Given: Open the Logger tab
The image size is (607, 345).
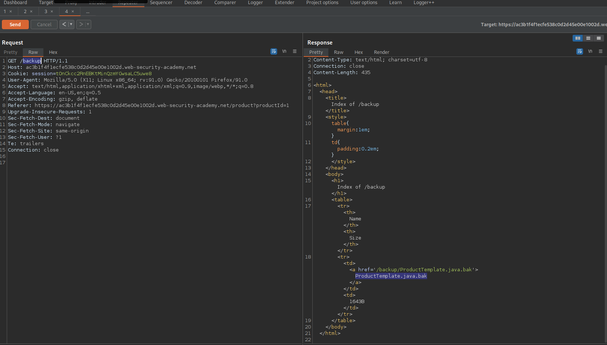Looking at the screenshot, I should click(255, 3).
